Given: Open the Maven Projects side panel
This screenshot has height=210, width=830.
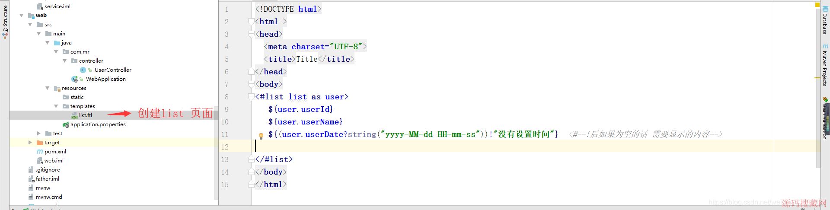Looking at the screenshot, I should (825, 65).
